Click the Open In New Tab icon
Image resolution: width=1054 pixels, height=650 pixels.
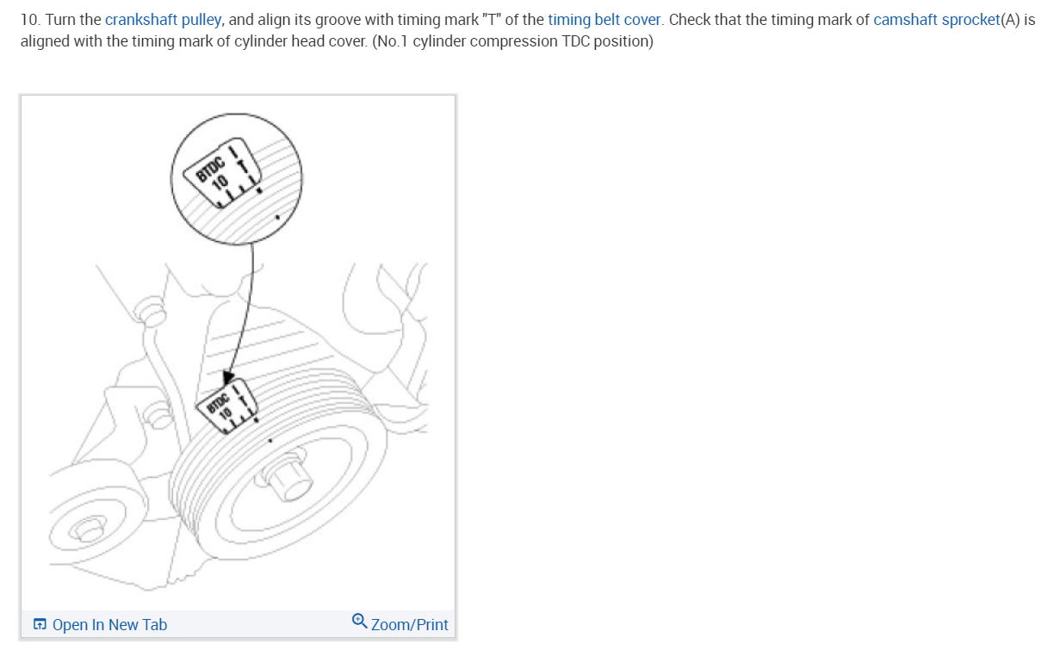click(x=40, y=625)
